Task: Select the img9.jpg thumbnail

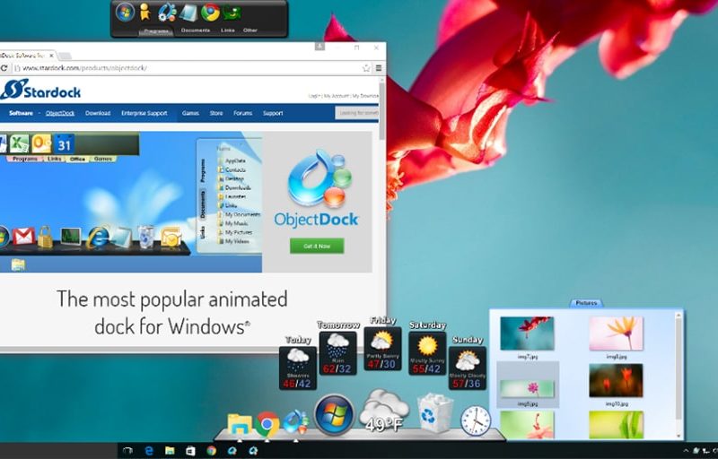Action: tap(528, 385)
